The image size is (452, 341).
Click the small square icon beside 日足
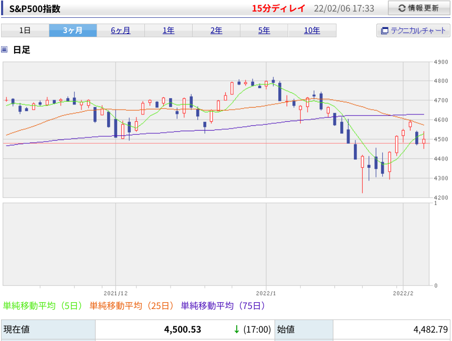(4, 49)
